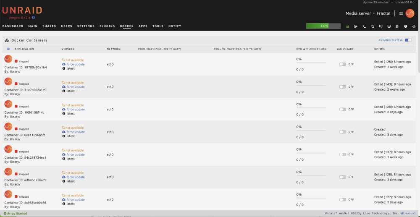Toggle the Advanced View switch

click(408, 40)
